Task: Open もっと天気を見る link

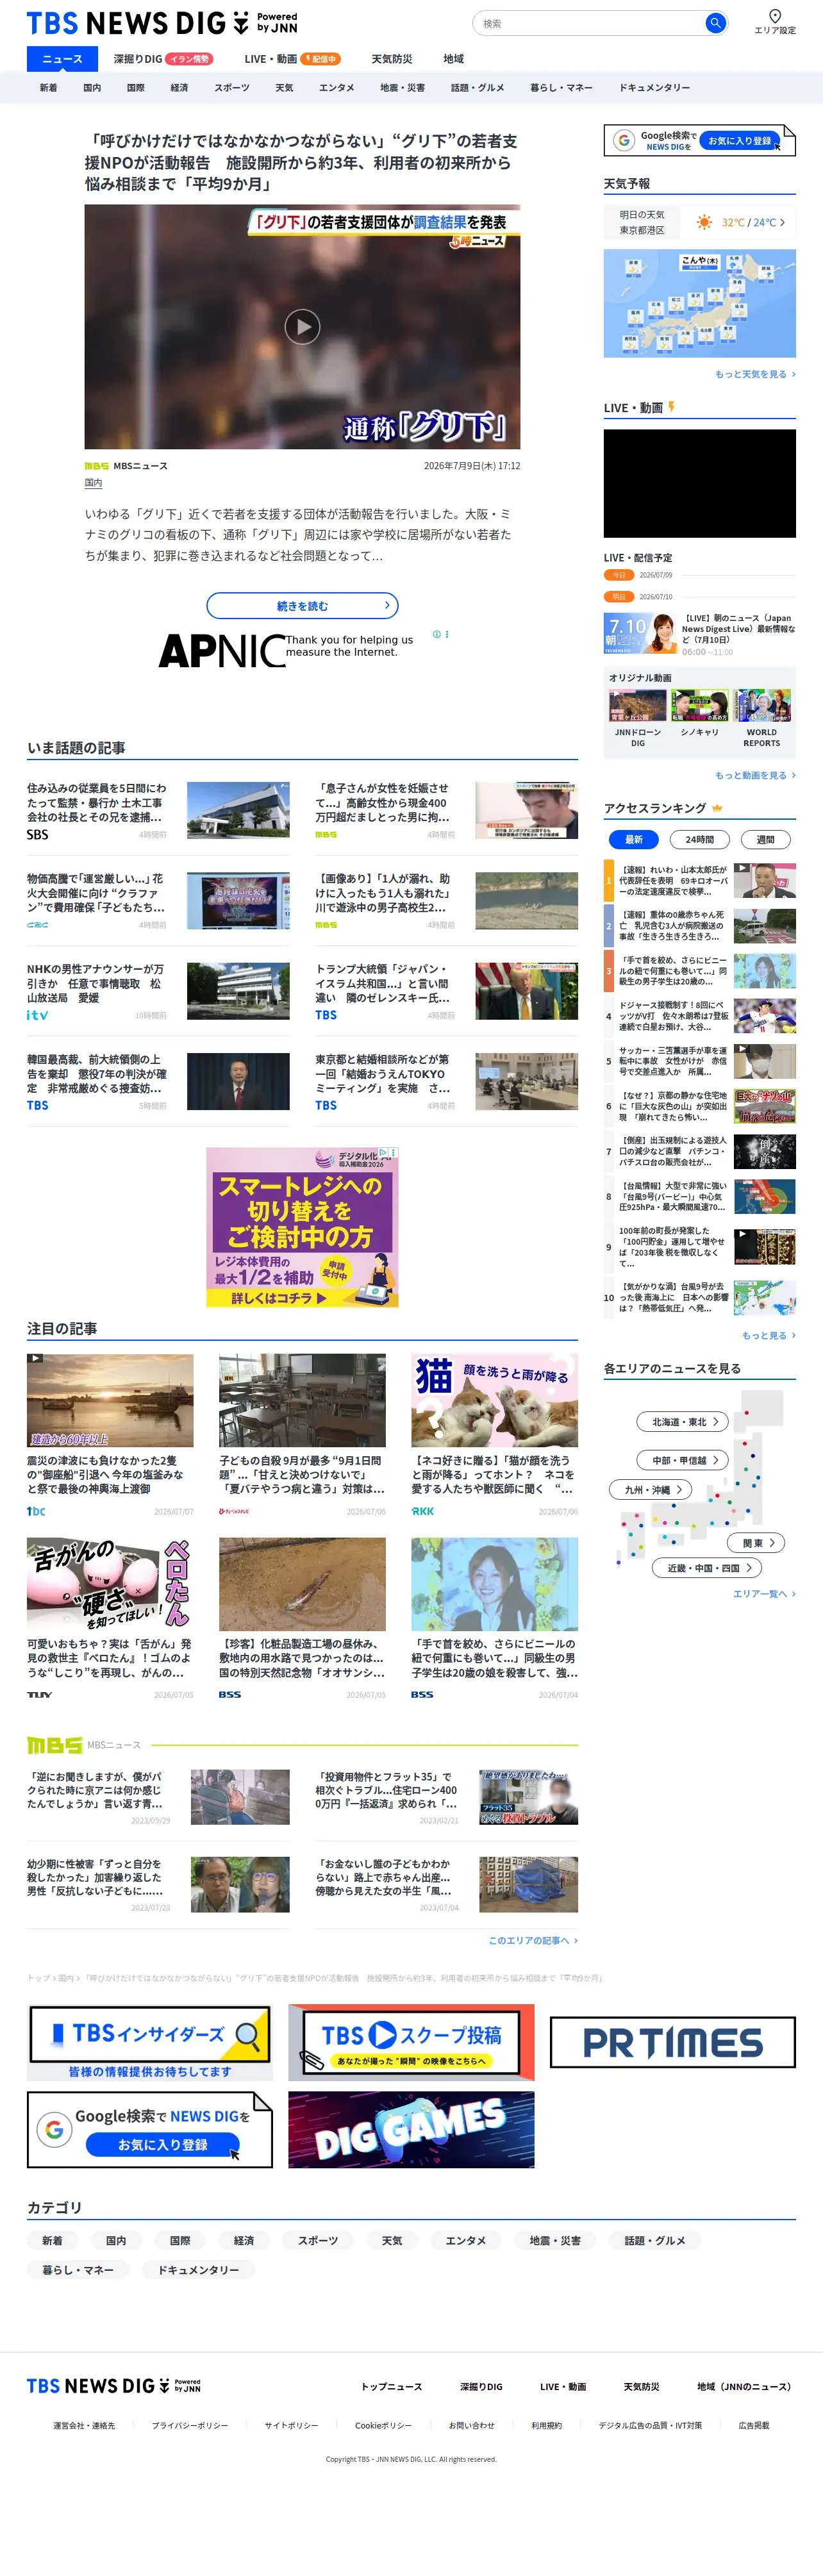Action: point(755,374)
